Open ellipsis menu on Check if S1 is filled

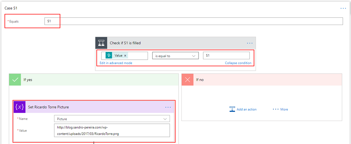(x=250, y=43)
